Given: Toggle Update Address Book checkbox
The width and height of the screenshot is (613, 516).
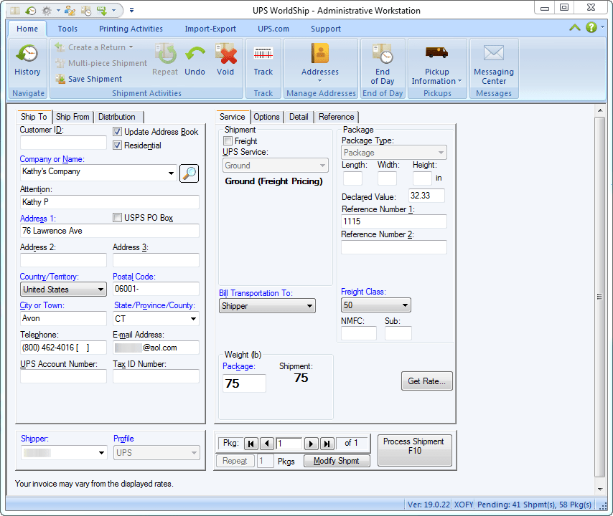Looking at the screenshot, I should (117, 132).
